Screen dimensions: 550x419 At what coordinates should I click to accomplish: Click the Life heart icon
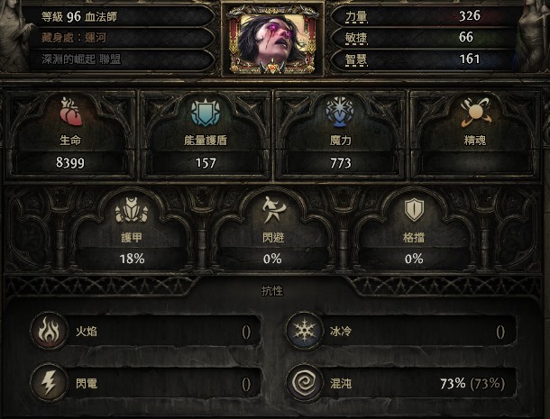click(x=71, y=112)
